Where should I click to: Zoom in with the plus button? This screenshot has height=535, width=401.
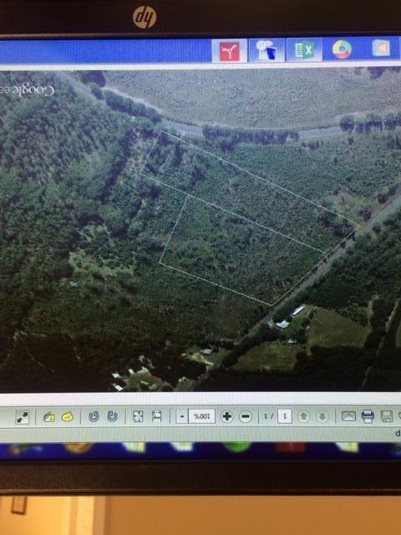(226, 416)
